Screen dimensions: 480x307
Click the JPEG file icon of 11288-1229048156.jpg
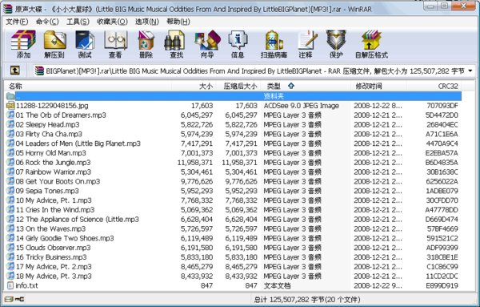tap(10, 106)
